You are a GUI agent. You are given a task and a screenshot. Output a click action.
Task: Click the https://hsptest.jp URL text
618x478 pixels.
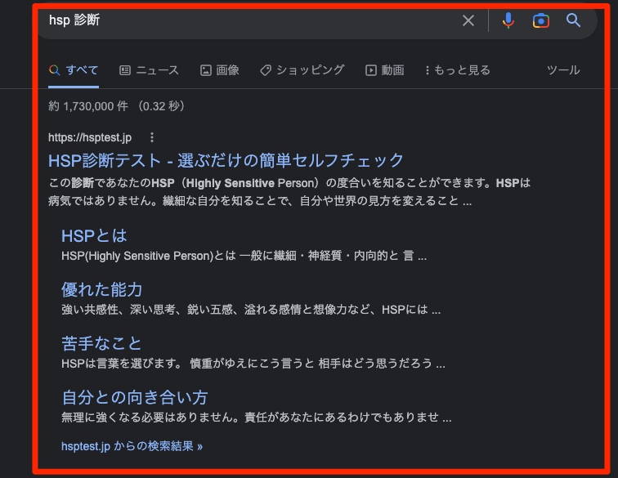click(x=90, y=137)
